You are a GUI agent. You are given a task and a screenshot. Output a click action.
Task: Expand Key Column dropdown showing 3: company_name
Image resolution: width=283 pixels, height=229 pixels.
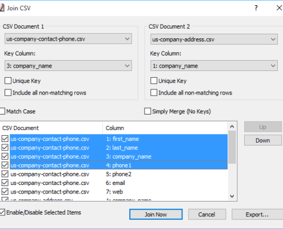pyautogui.click(x=68, y=66)
